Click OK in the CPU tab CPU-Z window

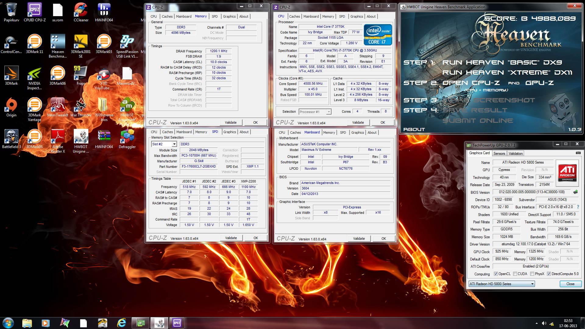[x=383, y=122]
